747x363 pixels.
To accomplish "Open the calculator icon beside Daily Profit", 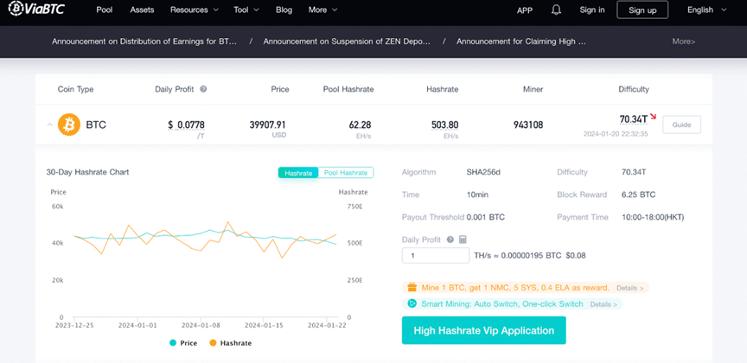I will (x=463, y=239).
